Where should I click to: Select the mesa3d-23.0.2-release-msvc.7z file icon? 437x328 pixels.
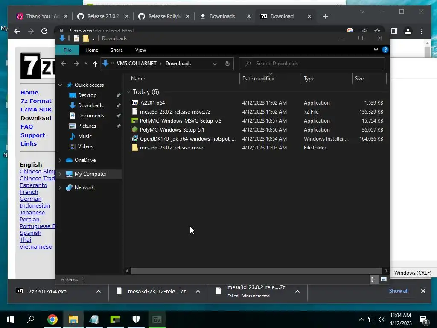pyautogui.click(x=135, y=111)
